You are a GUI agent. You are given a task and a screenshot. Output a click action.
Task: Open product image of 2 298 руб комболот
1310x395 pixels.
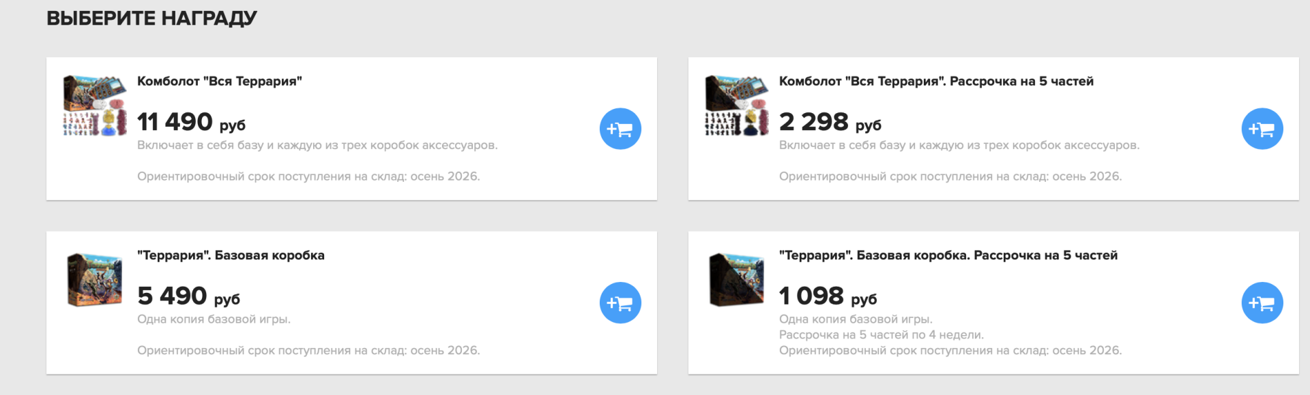pos(737,106)
